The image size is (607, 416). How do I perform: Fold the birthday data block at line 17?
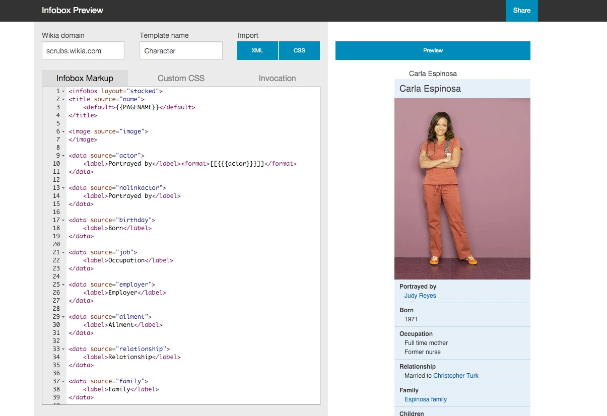pos(63,221)
